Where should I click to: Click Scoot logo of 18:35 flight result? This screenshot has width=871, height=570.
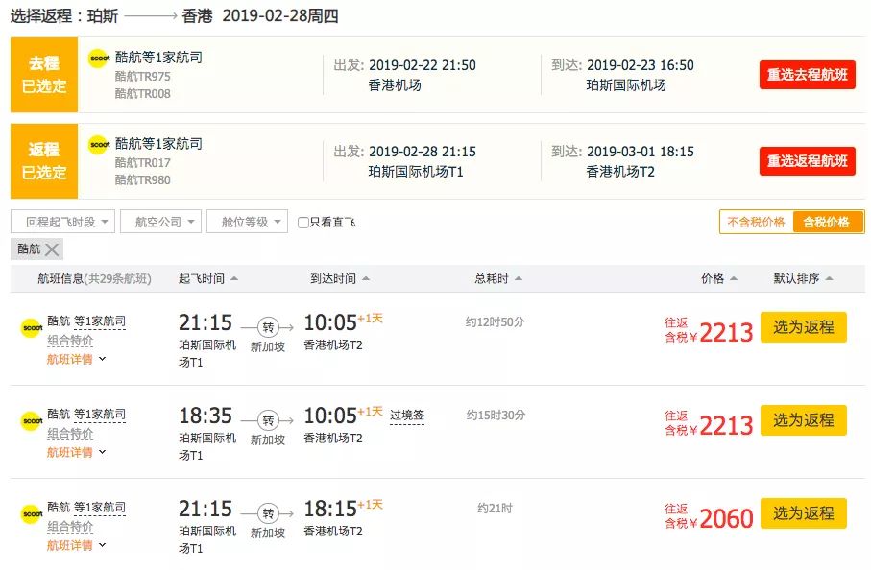pos(32,420)
